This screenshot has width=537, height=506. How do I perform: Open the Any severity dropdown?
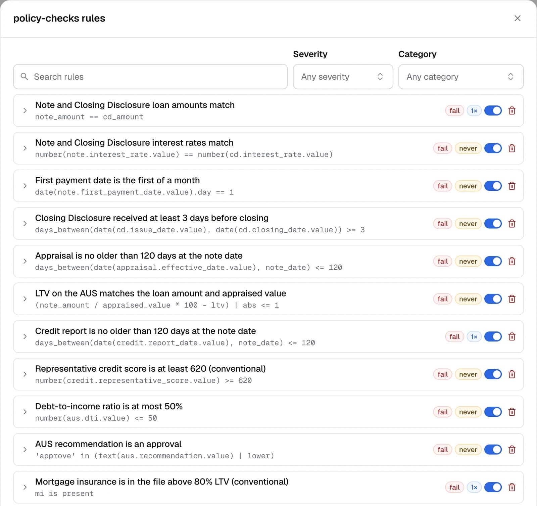[x=343, y=77]
